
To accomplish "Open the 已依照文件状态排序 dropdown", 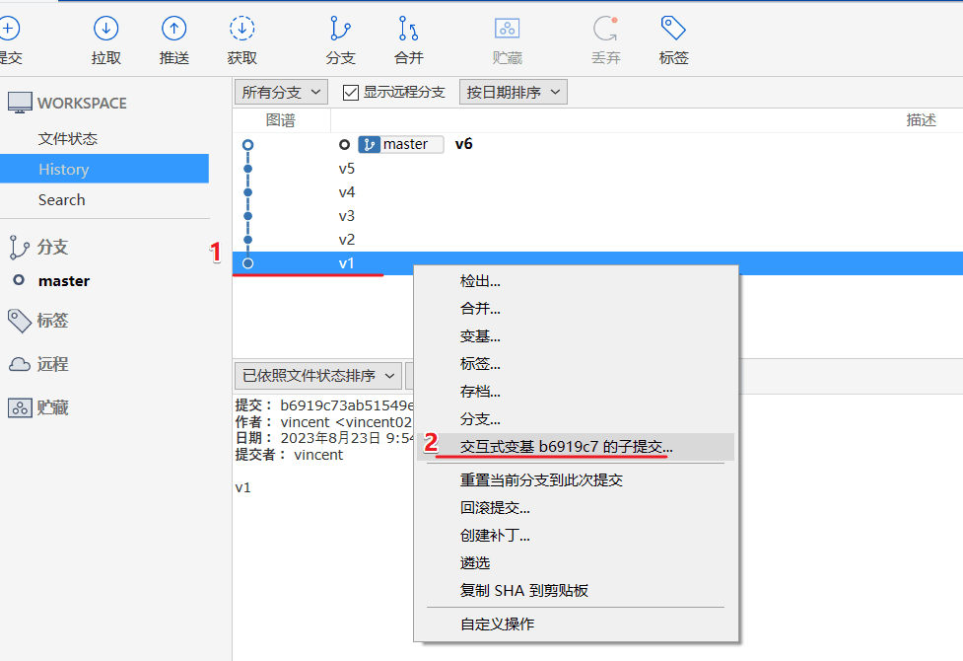I will pos(317,376).
